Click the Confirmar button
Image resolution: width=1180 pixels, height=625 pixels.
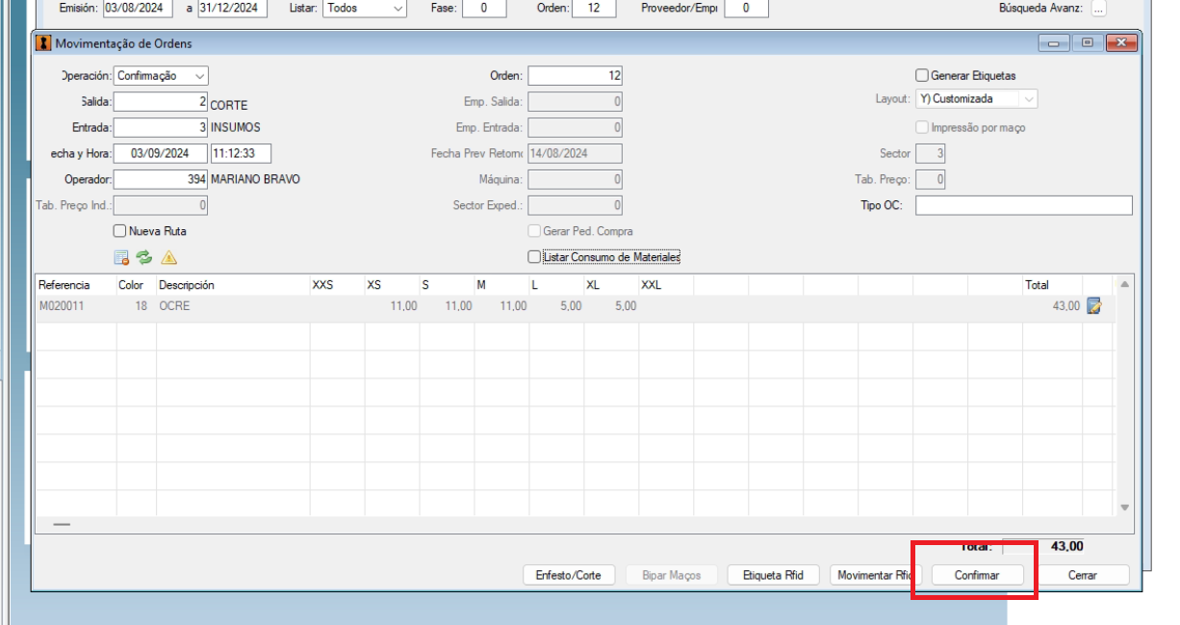(x=976, y=575)
